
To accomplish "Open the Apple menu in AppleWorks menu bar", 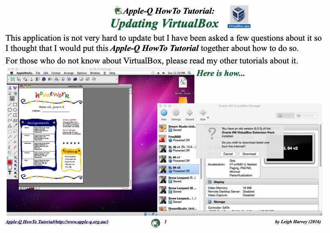I will [12, 73].
